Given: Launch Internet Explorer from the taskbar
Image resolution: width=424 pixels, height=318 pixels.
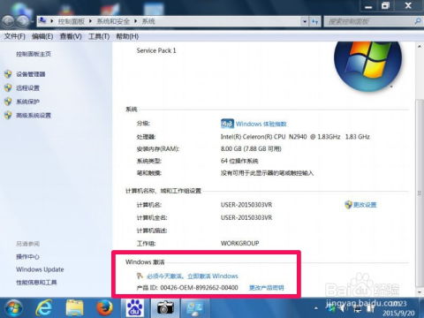Looking at the screenshot, I should pyautogui.click(x=44, y=308).
